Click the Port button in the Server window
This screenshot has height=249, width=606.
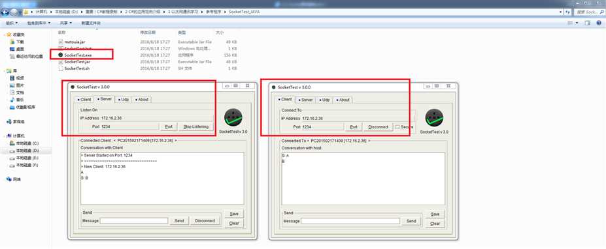tap(169, 126)
